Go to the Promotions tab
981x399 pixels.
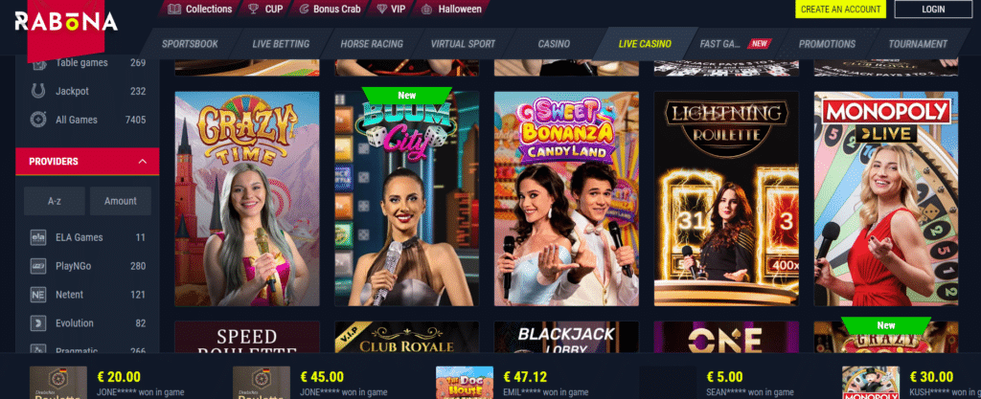point(827,44)
